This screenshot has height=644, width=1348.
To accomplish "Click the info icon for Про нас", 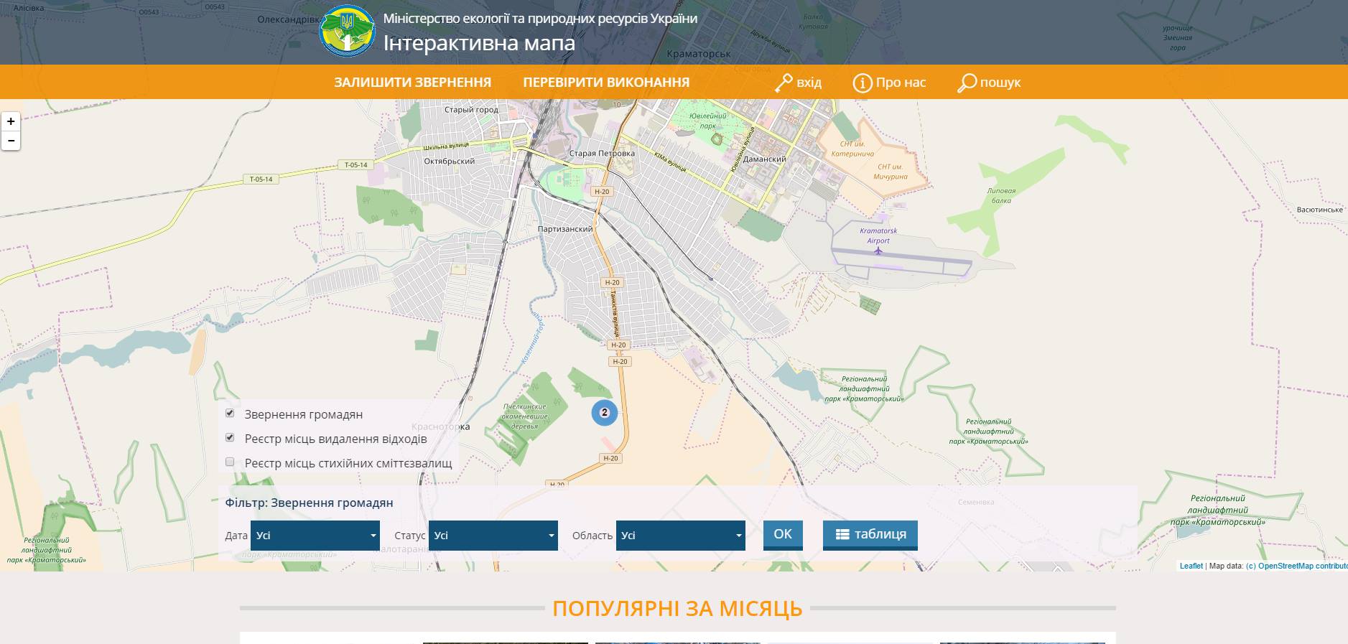I will point(862,83).
